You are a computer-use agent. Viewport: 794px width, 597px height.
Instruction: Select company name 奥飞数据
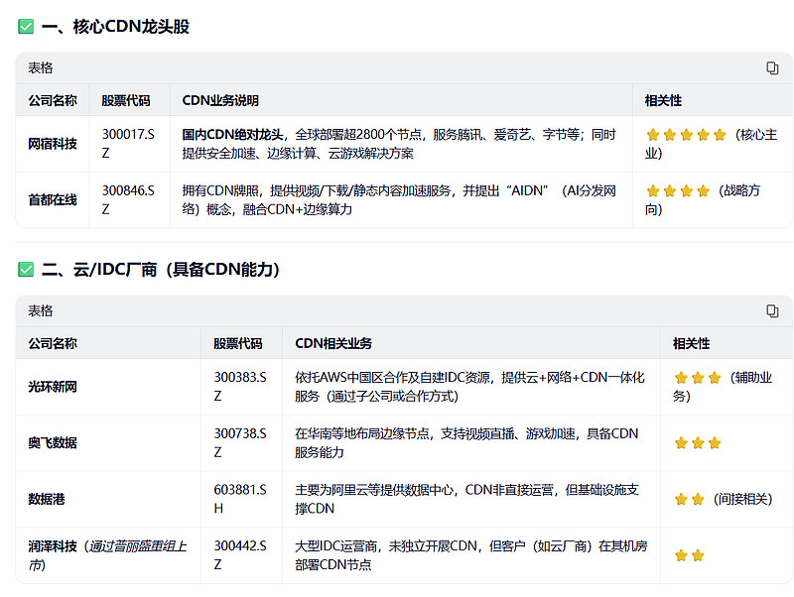pyautogui.click(x=53, y=442)
